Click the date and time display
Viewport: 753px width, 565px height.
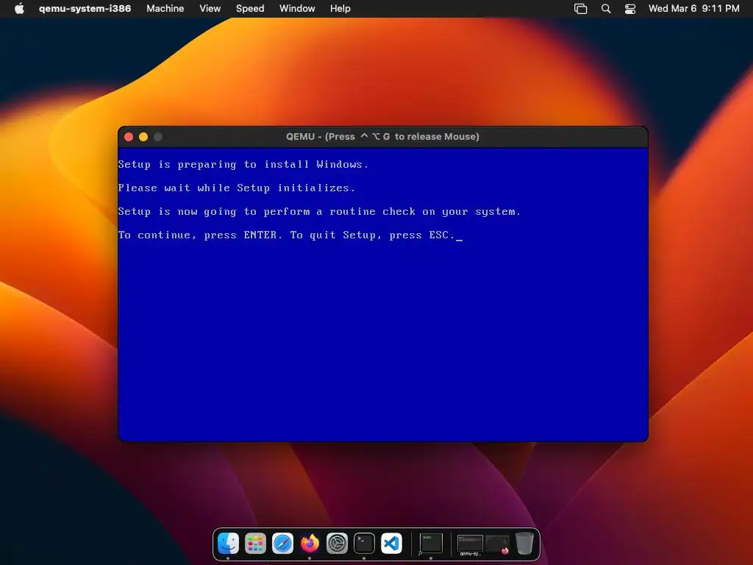tap(693, 9)
